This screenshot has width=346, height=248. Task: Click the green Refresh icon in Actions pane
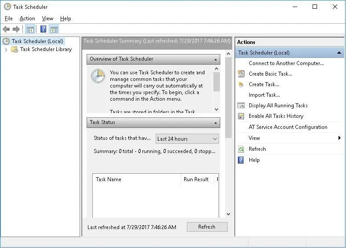tap(241, 149)
